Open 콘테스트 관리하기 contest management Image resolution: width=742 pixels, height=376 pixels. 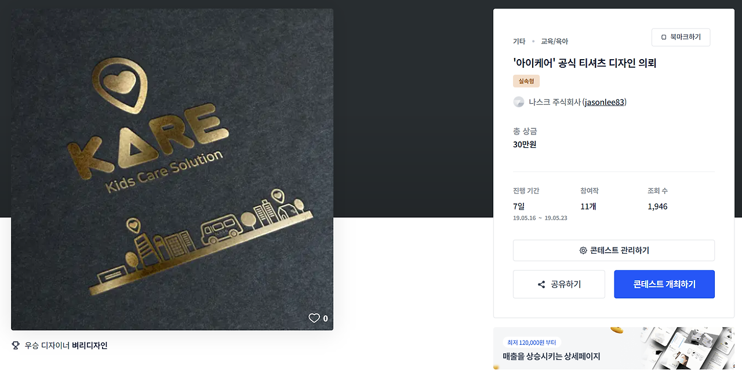click(614, 250)
